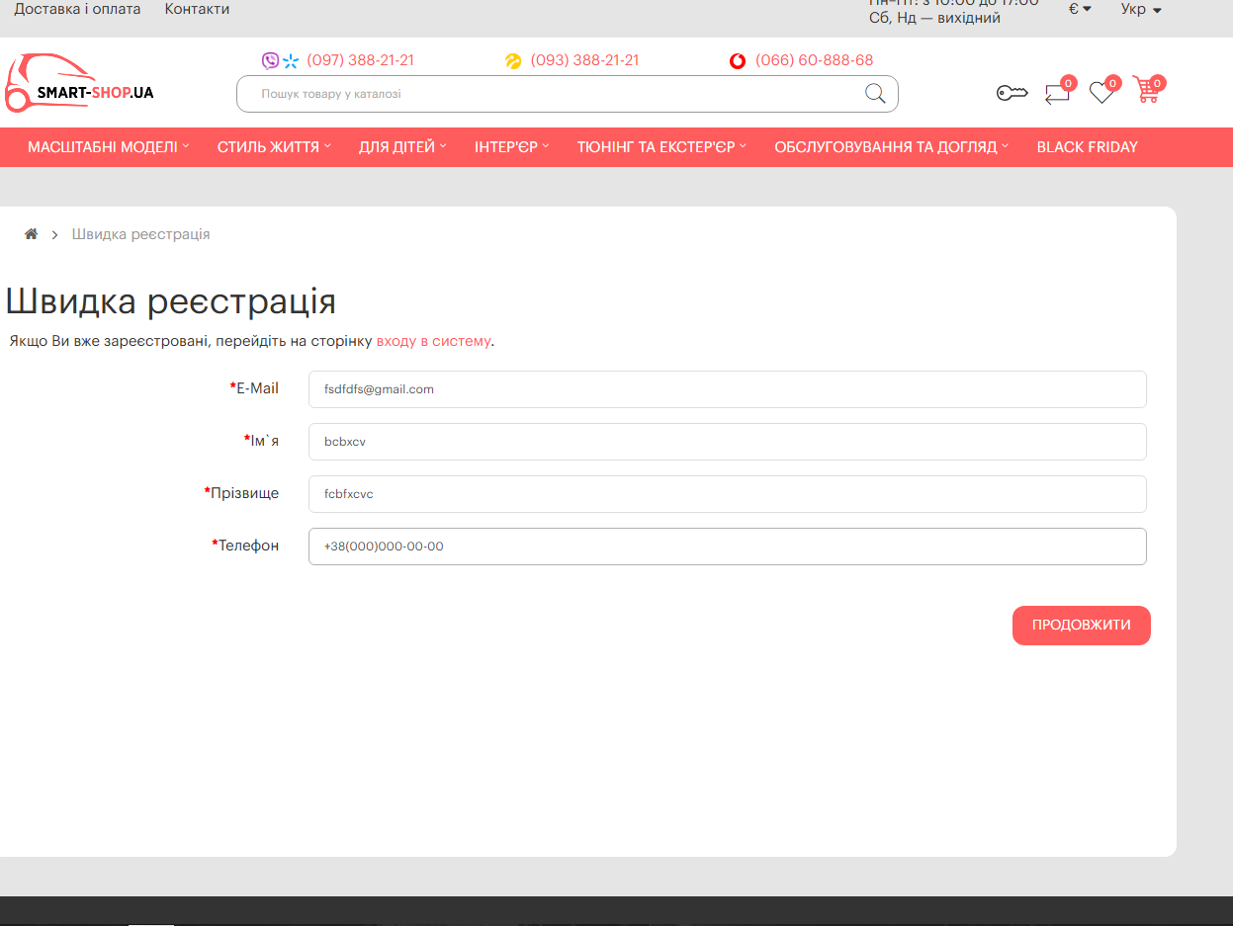Click the Viber icon beside phone number
1233x926 pixels.
(270, 61)
